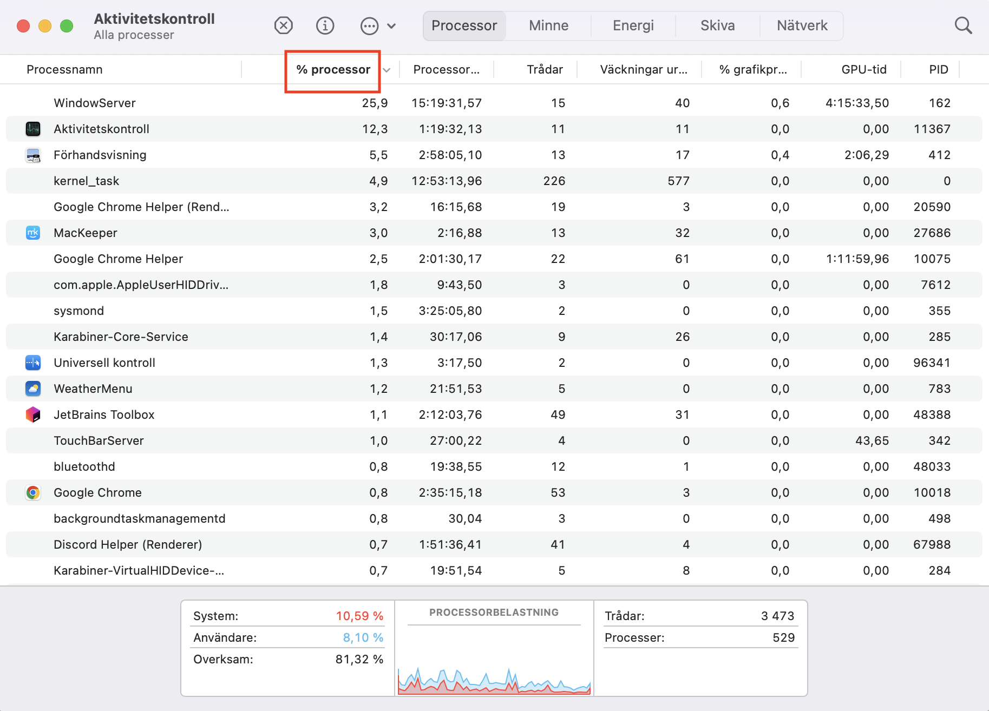Click the System value 10,59 %
This screenshot has height=711, width=989.
coord(359,616)
